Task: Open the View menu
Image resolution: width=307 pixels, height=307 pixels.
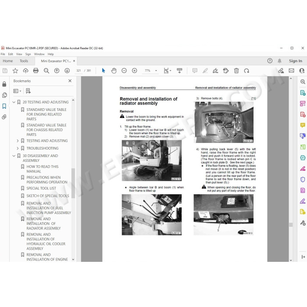Action: pyautogui.click(x=19, y=54)
